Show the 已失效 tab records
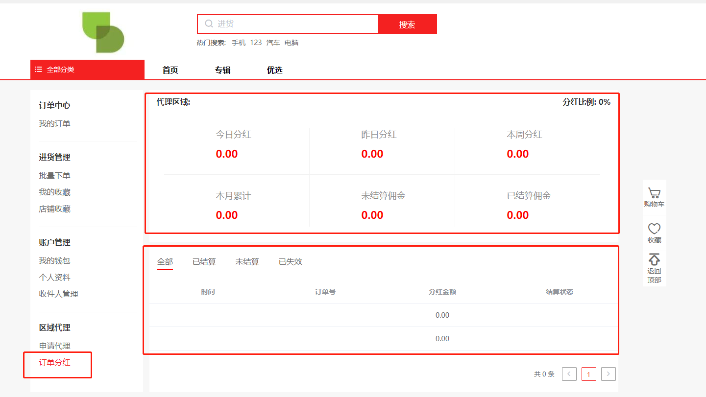Viewport: 706px width, 397px height. click(290, 262)
